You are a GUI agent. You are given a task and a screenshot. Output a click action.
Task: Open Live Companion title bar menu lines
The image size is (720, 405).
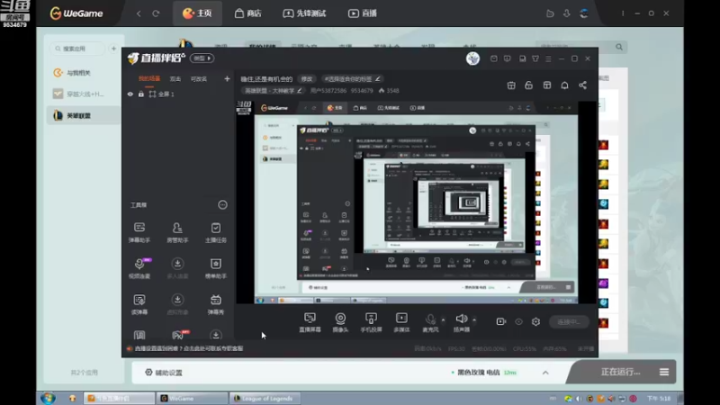pyautogui.click(x=548, y=58)
